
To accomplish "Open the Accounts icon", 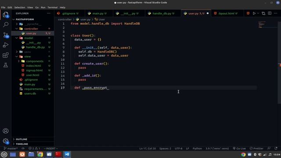I will (6, 131).
